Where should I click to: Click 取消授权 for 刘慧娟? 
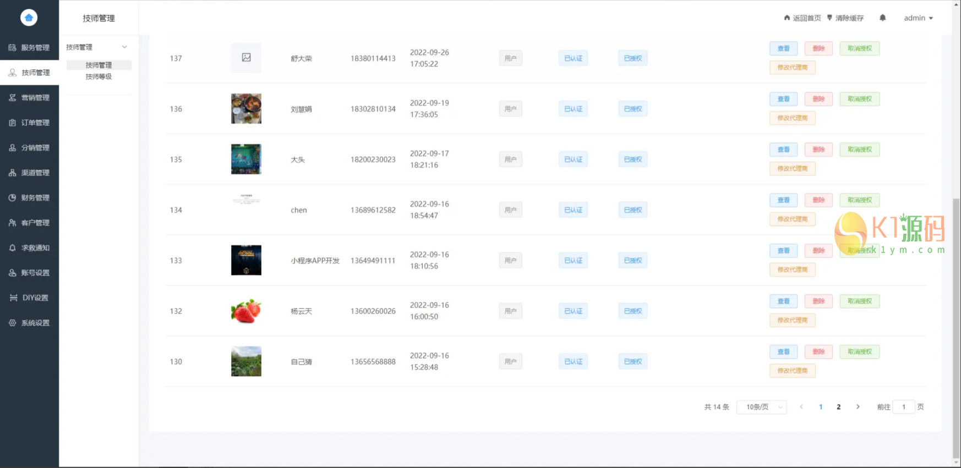pyautogui.click(x=860, y=99)
